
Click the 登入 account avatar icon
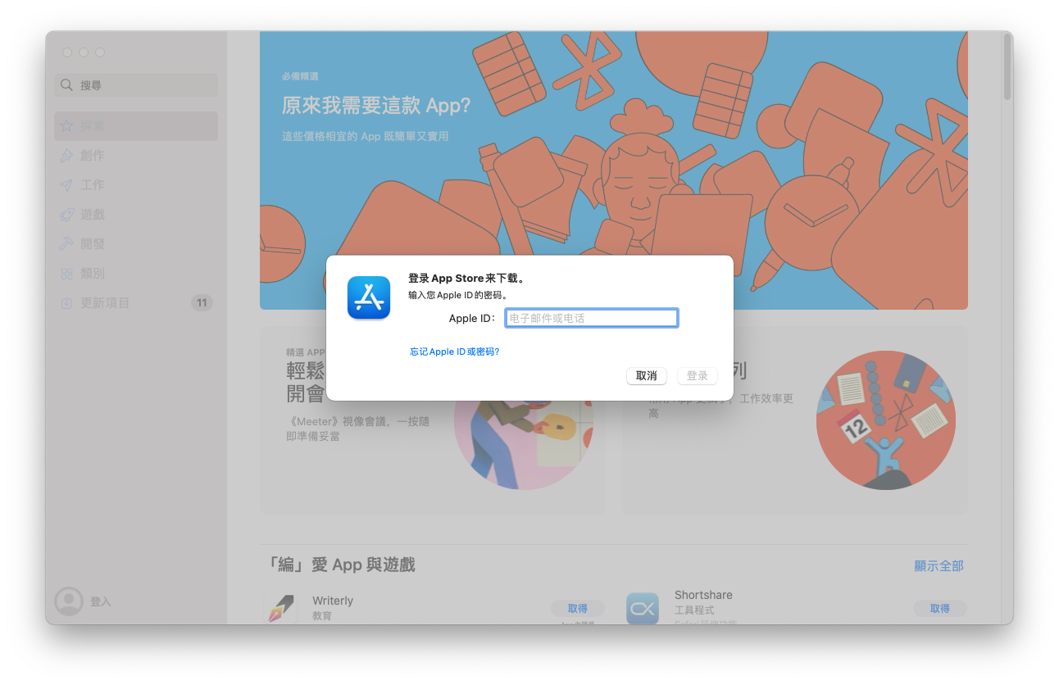pyautogui.click(x=69, y=601)
